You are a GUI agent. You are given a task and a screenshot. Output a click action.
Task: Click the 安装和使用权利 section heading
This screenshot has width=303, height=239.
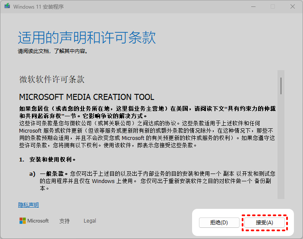pos(51,159)
